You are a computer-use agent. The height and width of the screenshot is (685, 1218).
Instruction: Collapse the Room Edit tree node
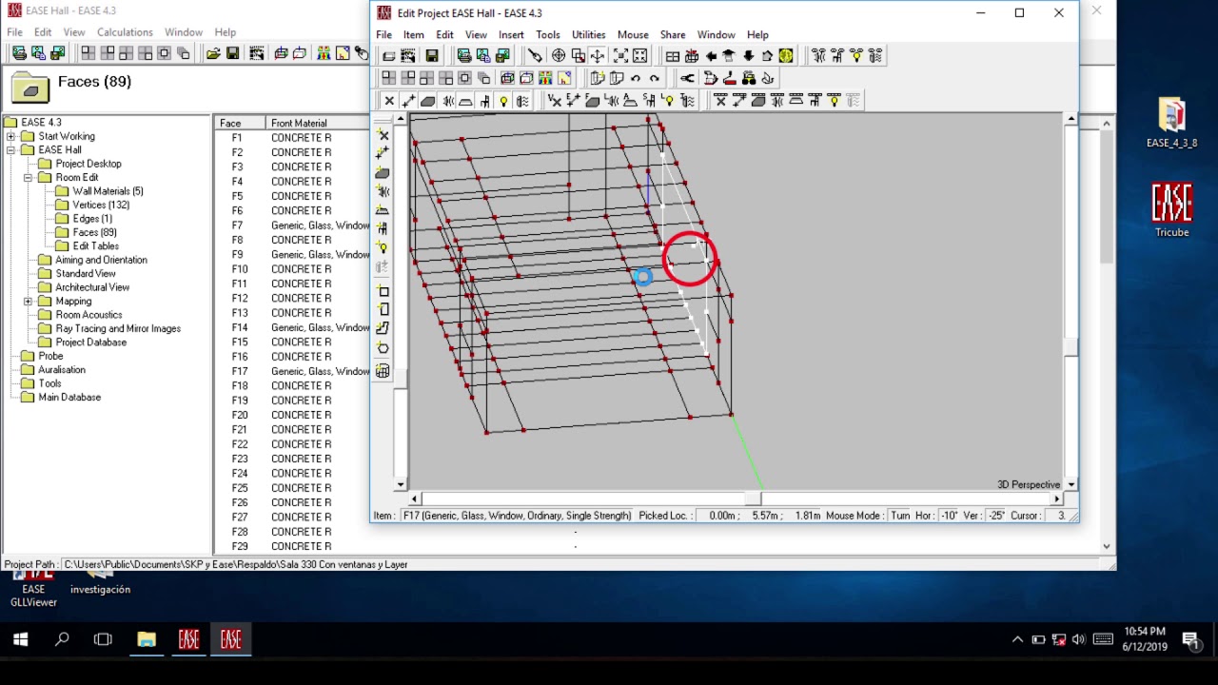[x=28, y=178]
